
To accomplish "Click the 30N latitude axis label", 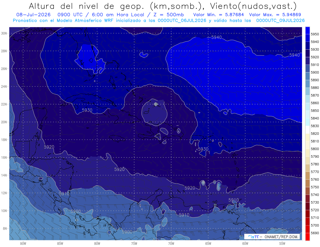I will pyautogui.click(x=4, y=33).
